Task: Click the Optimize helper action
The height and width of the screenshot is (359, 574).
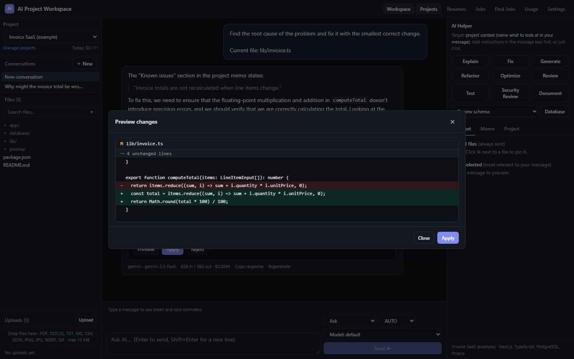Action: (x=510, y=76)
